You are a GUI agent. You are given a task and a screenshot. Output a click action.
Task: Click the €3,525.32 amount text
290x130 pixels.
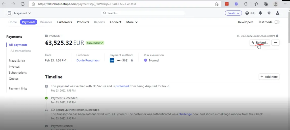coord(59,43)
